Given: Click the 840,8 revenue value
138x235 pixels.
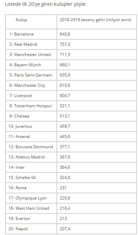Looking at the screenshot, I should click(x=65, y=34).
